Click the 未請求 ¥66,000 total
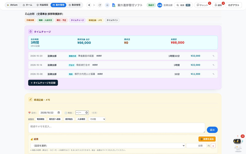This screenshot has height=154, width=246. point(177,43)
